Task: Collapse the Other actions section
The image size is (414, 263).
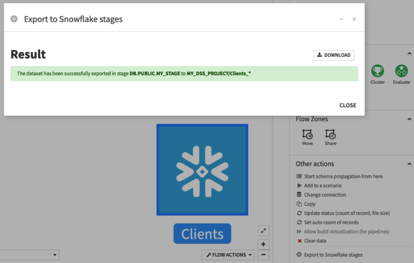Action: coord(408,164)
